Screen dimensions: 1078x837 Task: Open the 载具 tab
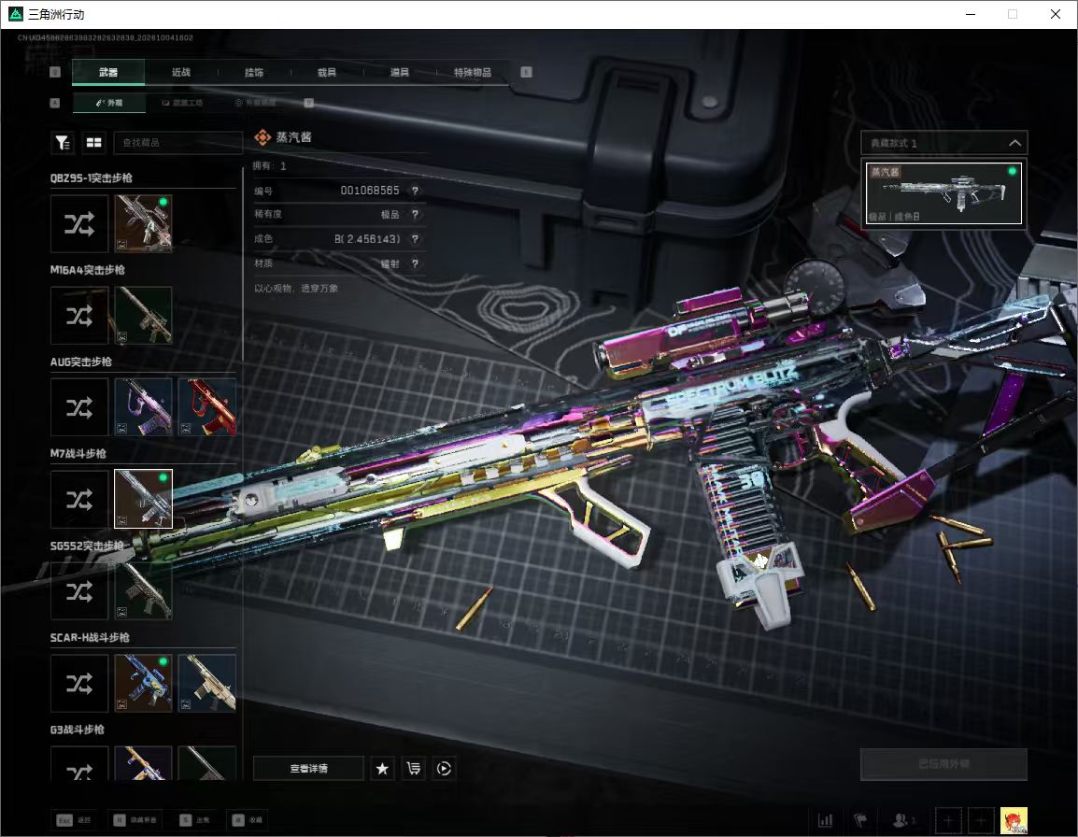[x=327, y=72]
